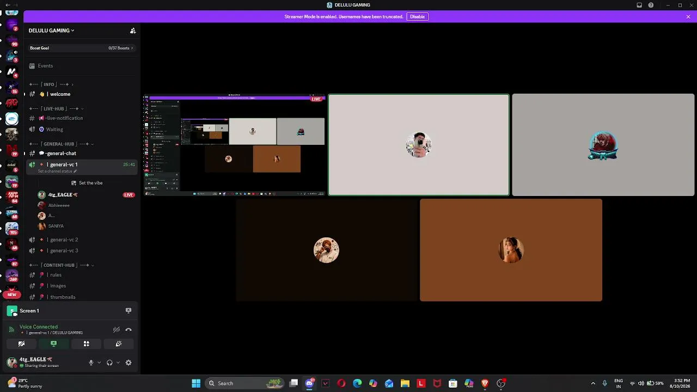Open the server showing a 16 badge

[x=11, y=87]
